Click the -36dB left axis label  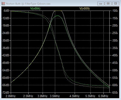click(5, 48)
